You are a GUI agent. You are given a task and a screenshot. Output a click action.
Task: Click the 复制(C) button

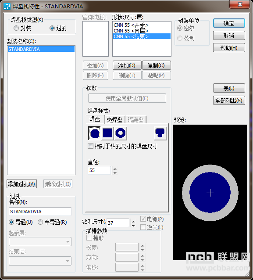156,65
